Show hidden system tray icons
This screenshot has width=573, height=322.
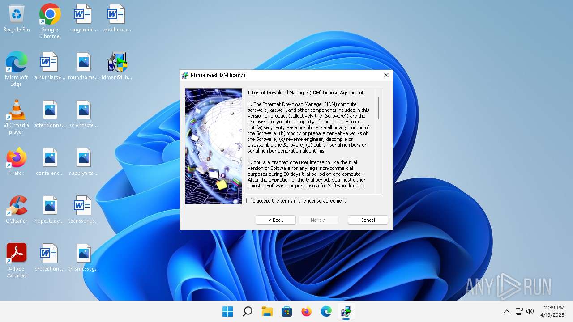[x=507, y=311]
